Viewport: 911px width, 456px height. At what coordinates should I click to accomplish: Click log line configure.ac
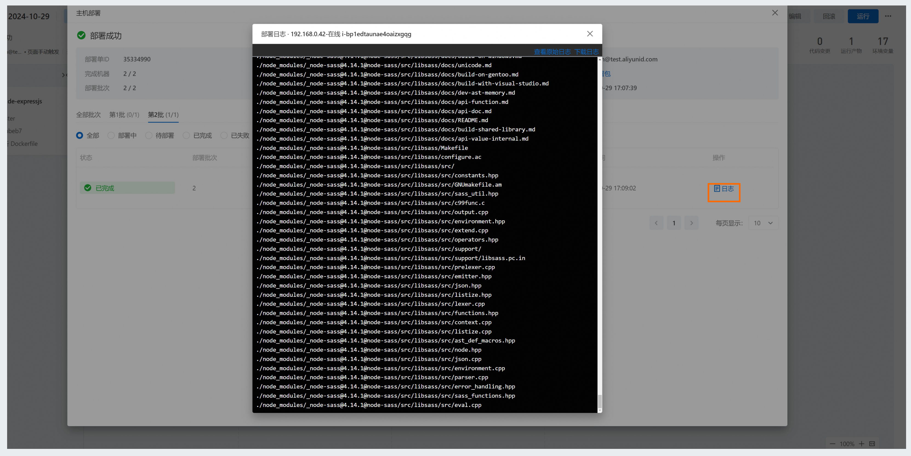point(369,157)
